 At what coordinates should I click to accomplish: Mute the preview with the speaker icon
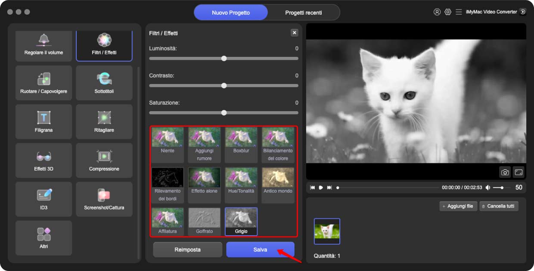(x=488, y=188)
